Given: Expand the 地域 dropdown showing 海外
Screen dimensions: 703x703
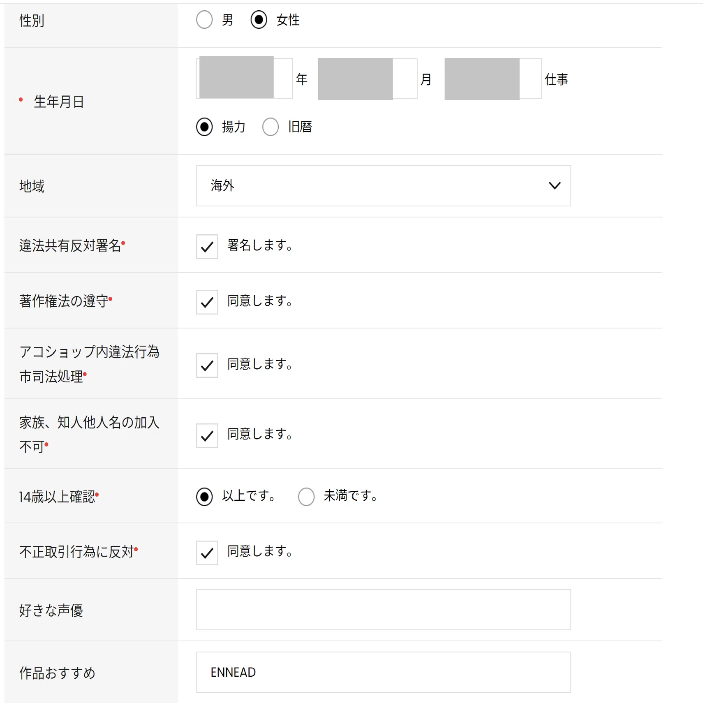Looking at the screenshot, I should (384, 186).
